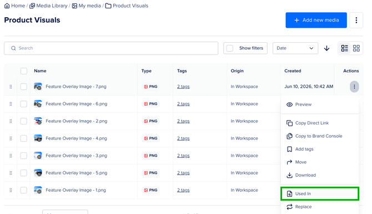Click the Add new media button
372x214 pixels.
(316, 20)
